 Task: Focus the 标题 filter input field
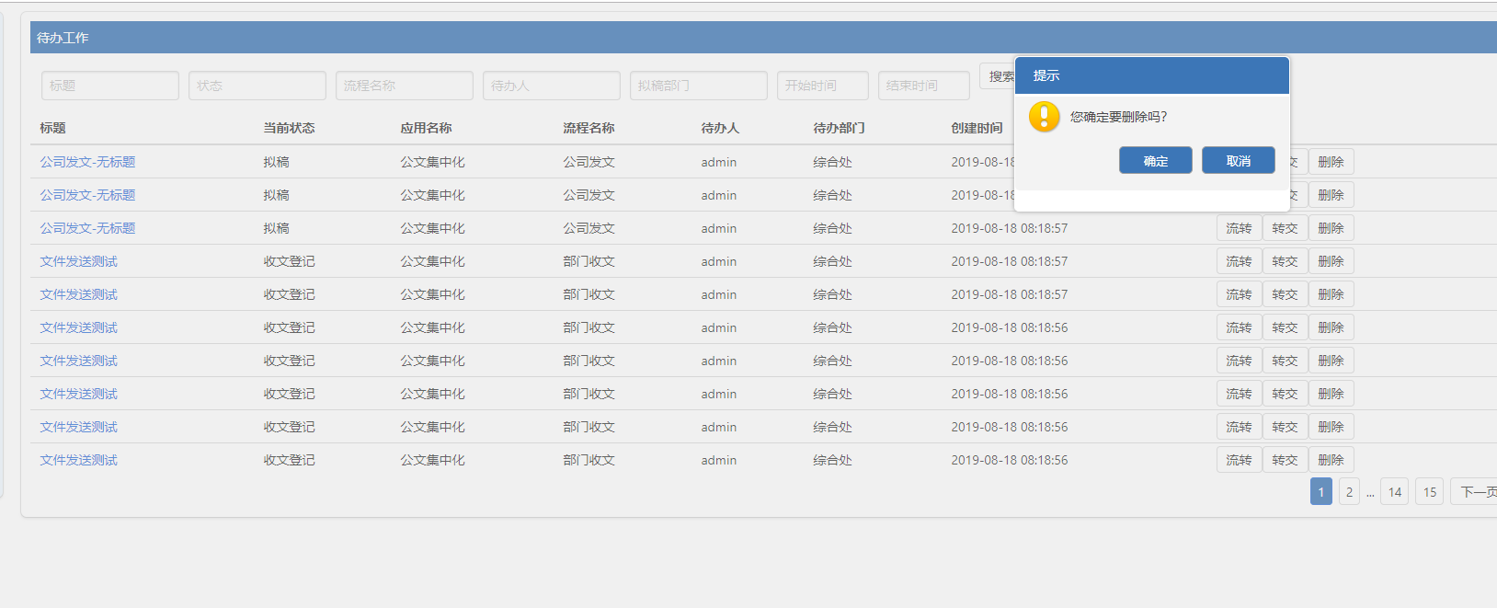[x=110, y=86]
